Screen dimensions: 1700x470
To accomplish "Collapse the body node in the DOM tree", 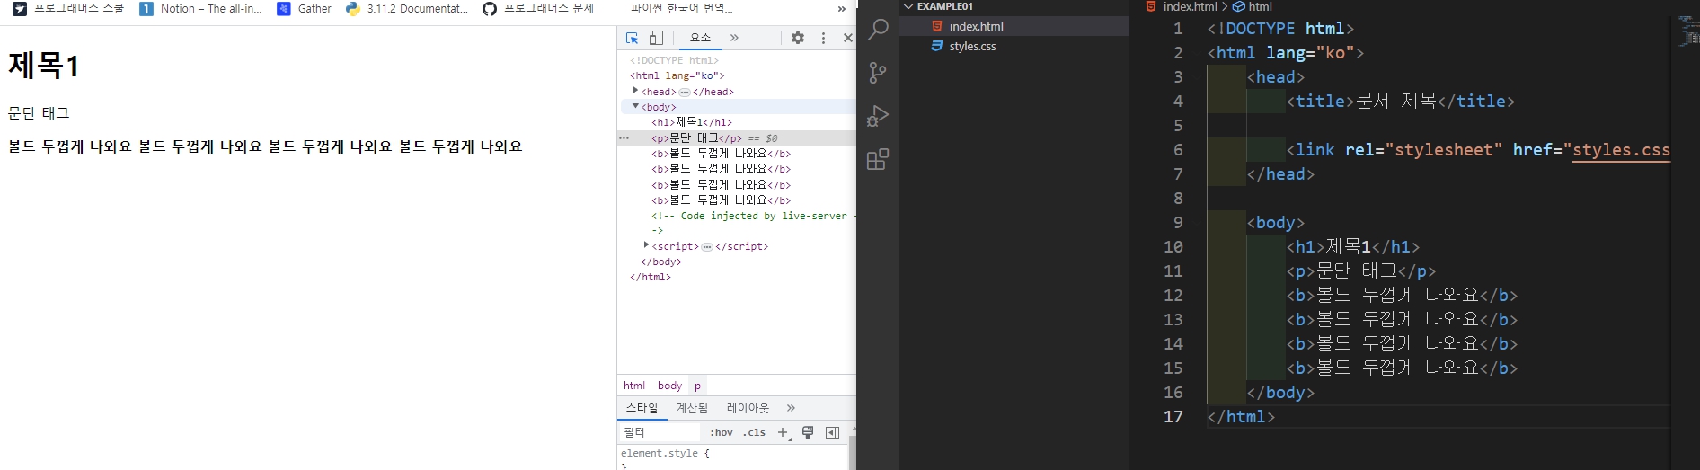I will [x=635, y=106].
